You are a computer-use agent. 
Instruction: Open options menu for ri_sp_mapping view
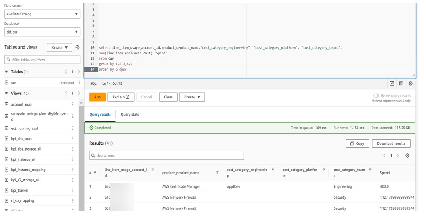(x=73, y=200)
